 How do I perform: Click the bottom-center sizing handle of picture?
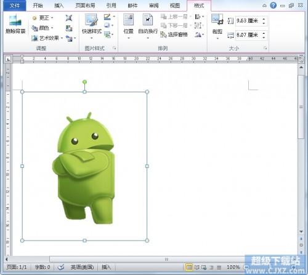pos(84,241)
